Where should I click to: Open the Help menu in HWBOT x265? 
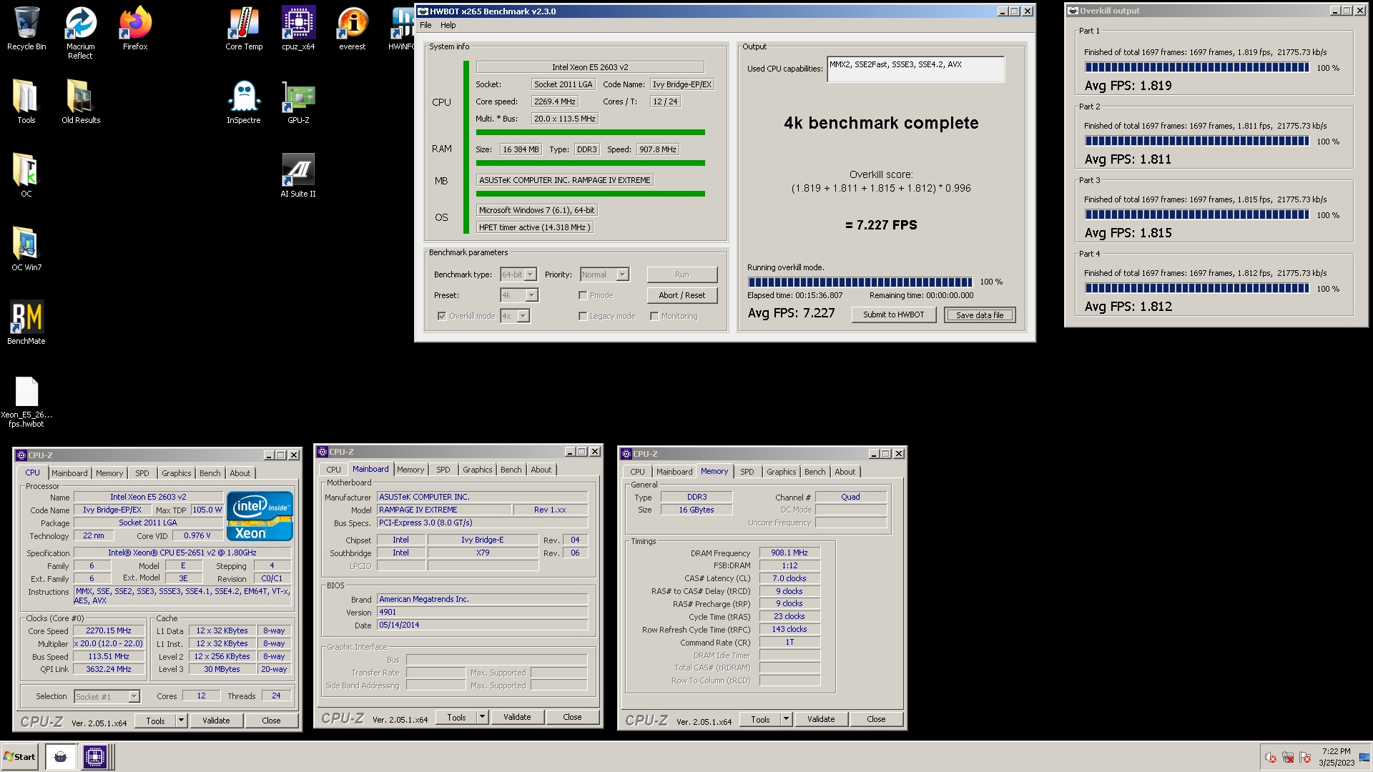448,25
